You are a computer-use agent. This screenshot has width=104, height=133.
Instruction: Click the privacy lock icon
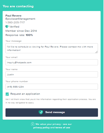pos(33,124)
